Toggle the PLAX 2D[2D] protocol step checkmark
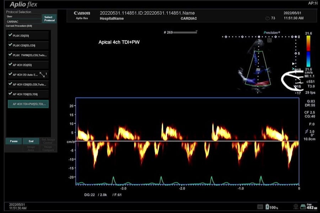320x213 pixels. [x=10, y=35]
